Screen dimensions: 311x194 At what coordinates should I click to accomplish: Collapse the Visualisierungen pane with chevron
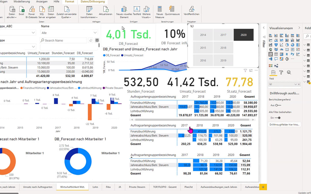pyautogui.click(x=299, y=28)
